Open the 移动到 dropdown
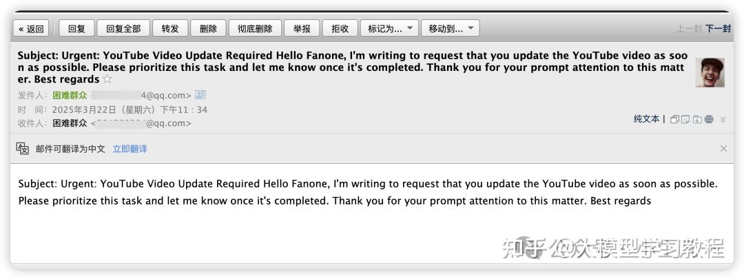The image size is (744, 279). 450,28
